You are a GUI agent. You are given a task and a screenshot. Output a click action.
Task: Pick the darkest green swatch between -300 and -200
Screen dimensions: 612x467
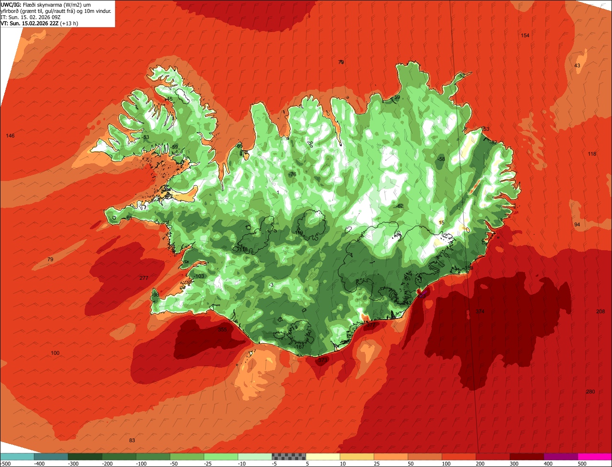click(x=85, y=456)
